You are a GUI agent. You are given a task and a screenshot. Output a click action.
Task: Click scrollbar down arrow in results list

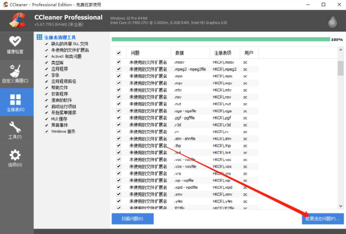tap(341, 206)
